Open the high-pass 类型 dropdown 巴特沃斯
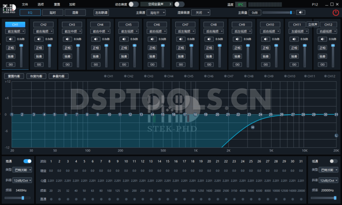Screen dimensions: 342x205 [22, 170]
